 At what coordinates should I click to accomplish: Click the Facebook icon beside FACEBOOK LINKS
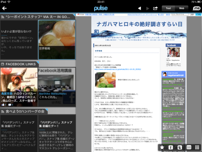2,64
